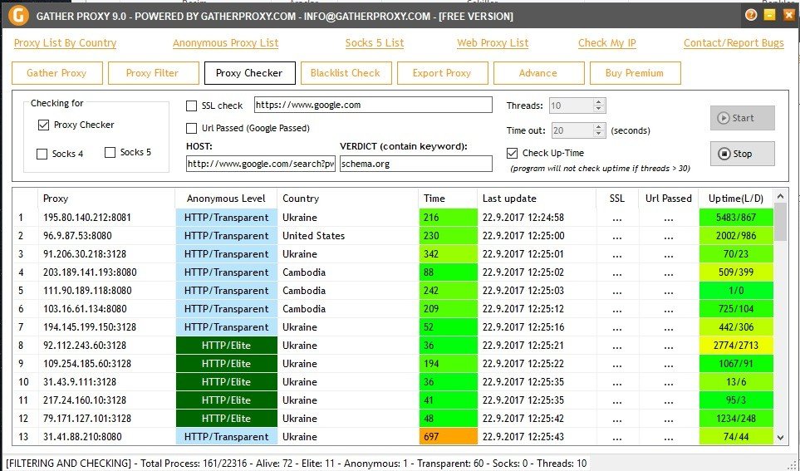Sort by the Anonymous Level column header
The image size is (800, 471).
pyautogui.click(x=226, y=199)
